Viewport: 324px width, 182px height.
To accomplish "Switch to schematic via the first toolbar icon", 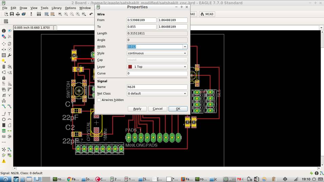I will click(6, 14).
